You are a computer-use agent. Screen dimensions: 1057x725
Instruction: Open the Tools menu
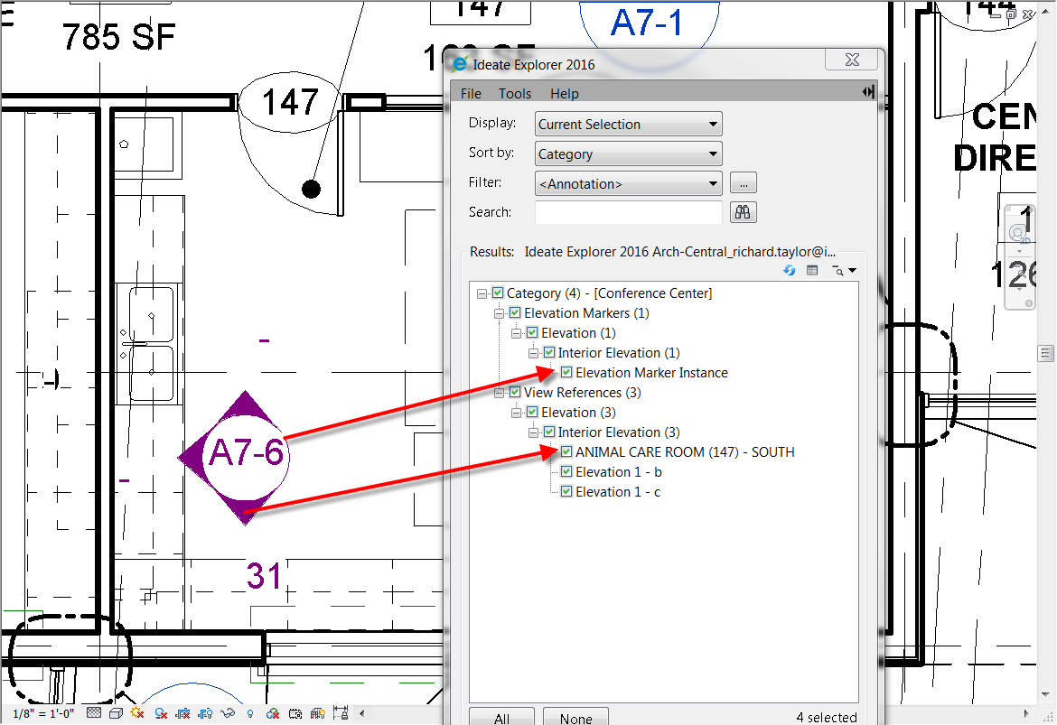point(515,94)
